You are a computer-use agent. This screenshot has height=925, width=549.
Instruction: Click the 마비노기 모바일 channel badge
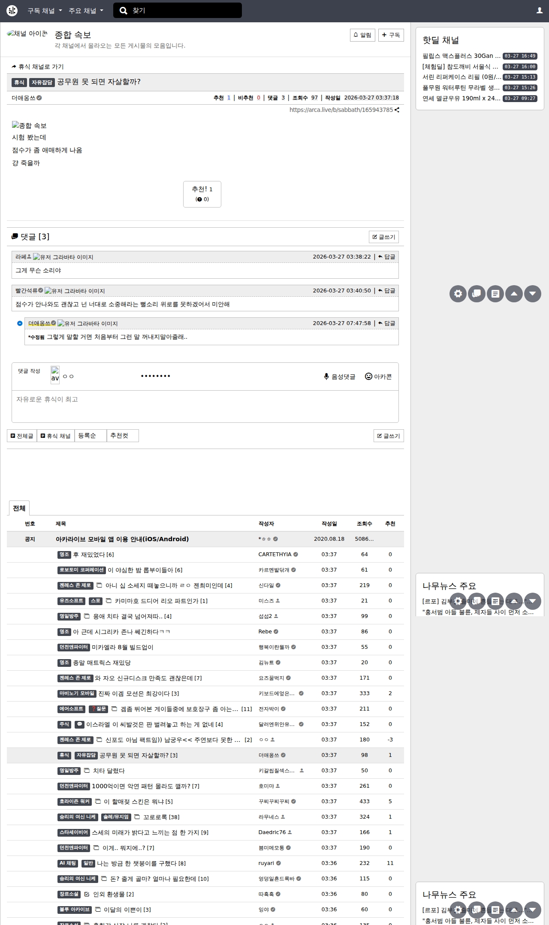coord(77,693)
